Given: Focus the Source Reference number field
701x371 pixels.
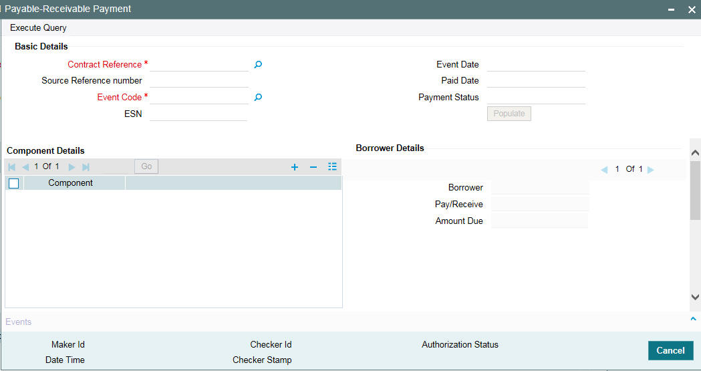Looking at the screenshot, I should (199, 80).
